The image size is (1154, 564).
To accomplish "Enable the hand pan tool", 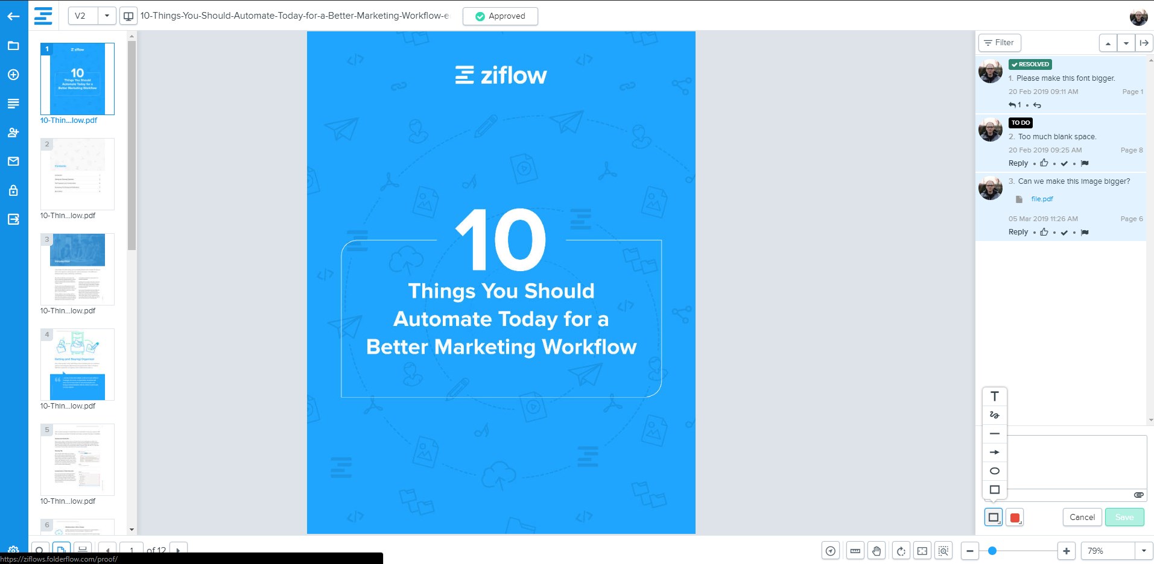I will point(877,551).
